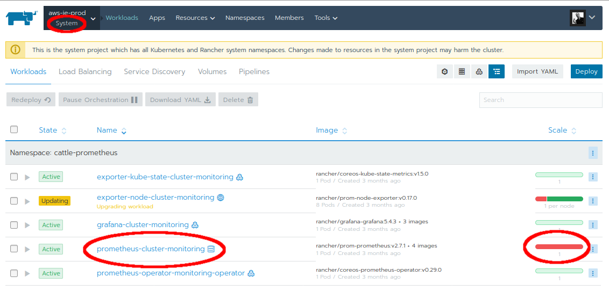Click the Import YAML button

click(537, 72)
